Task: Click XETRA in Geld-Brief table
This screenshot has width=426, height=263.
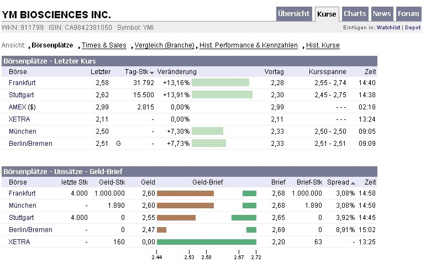Action: tap(19, 242)
